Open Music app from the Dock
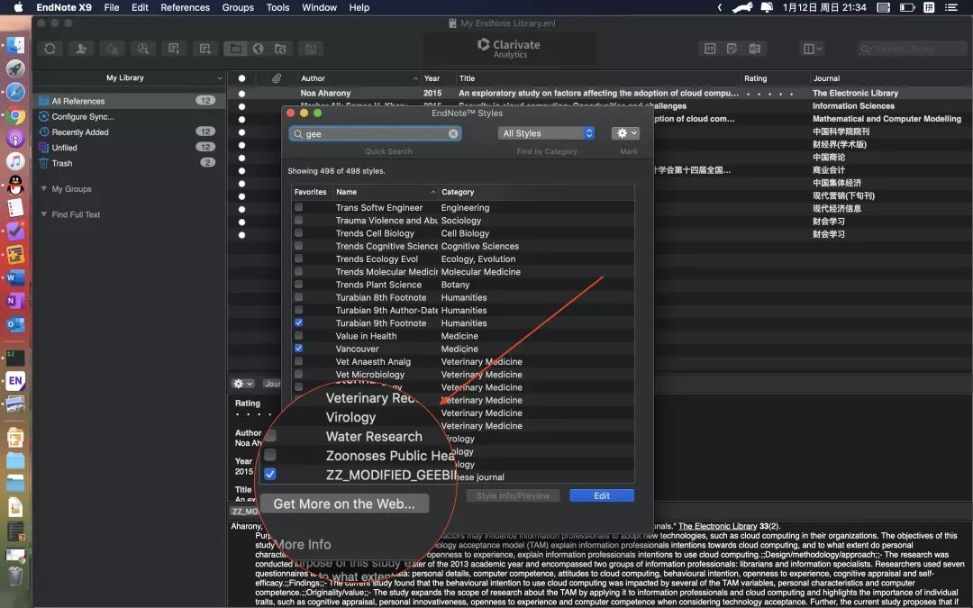 [15, 161]
